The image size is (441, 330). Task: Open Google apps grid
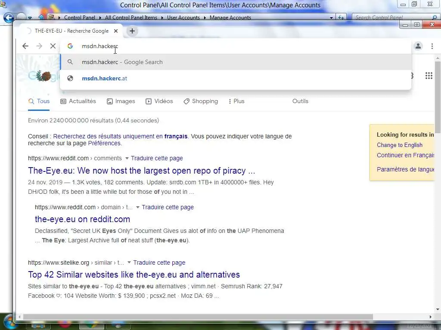(429, 76)
